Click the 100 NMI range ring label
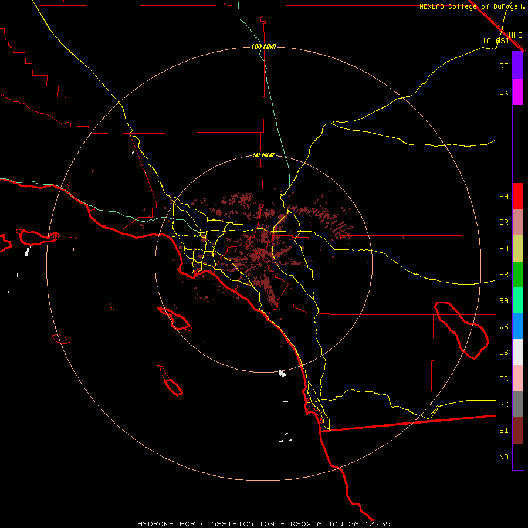Image resolution: width=528 pixels, height=528 pixels. tap(263, 46)
